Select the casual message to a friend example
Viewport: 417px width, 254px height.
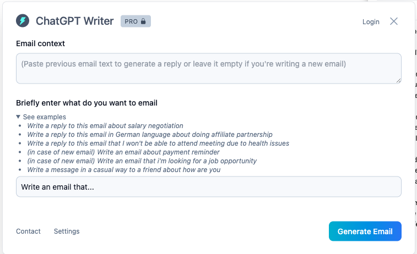click(x=123, y=169)
